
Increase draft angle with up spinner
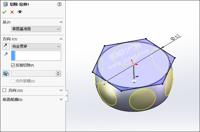pos(58,72)
